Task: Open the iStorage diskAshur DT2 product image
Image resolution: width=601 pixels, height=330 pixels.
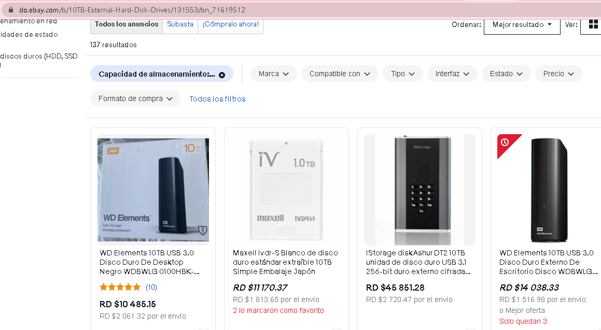Action: tap(420, 190)
